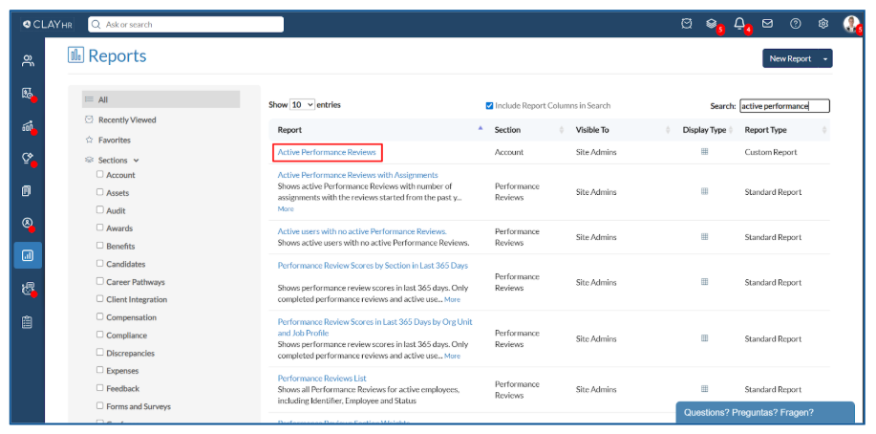
Task: Expand More under Active Performance Reviews with Assignments
Action: tap(286, 208)
